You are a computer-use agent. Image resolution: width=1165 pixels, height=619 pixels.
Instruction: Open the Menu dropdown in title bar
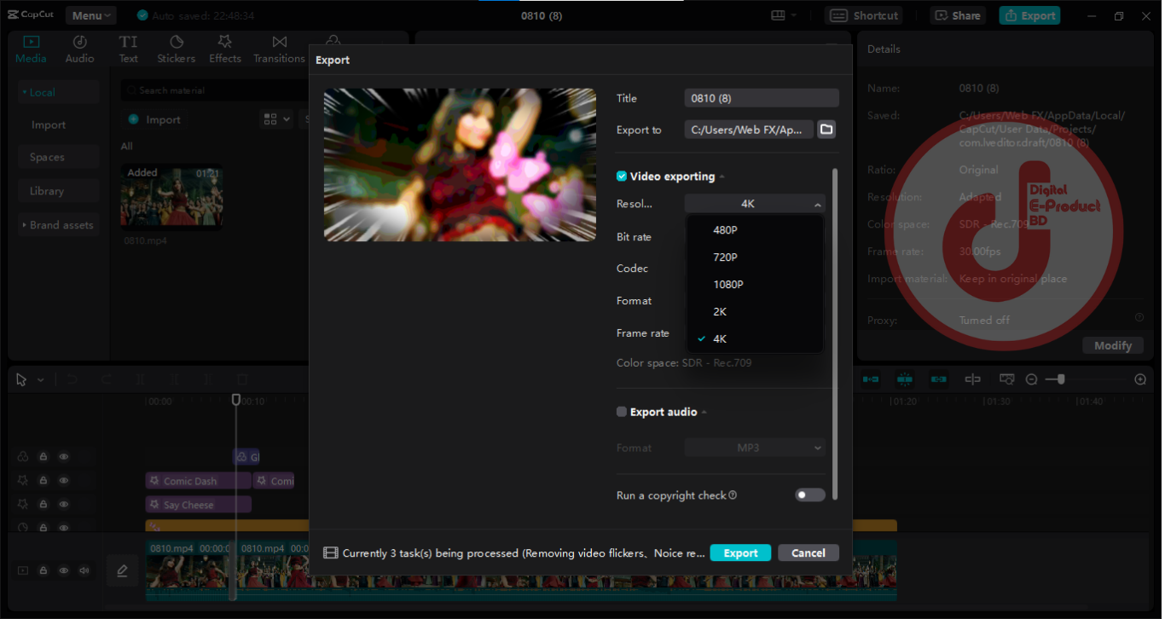point(90,15)
